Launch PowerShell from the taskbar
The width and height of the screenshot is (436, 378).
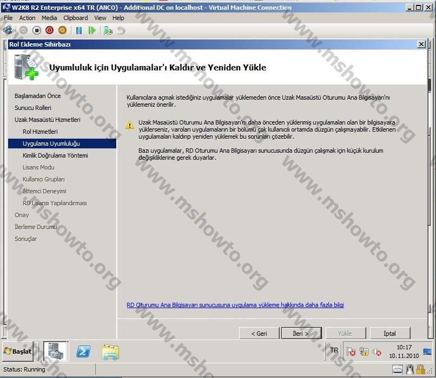pyautogui.click(x=83, y=351)
